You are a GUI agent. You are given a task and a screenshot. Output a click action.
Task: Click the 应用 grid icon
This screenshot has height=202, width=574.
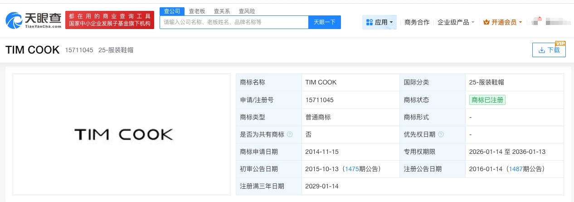(369, 22)
